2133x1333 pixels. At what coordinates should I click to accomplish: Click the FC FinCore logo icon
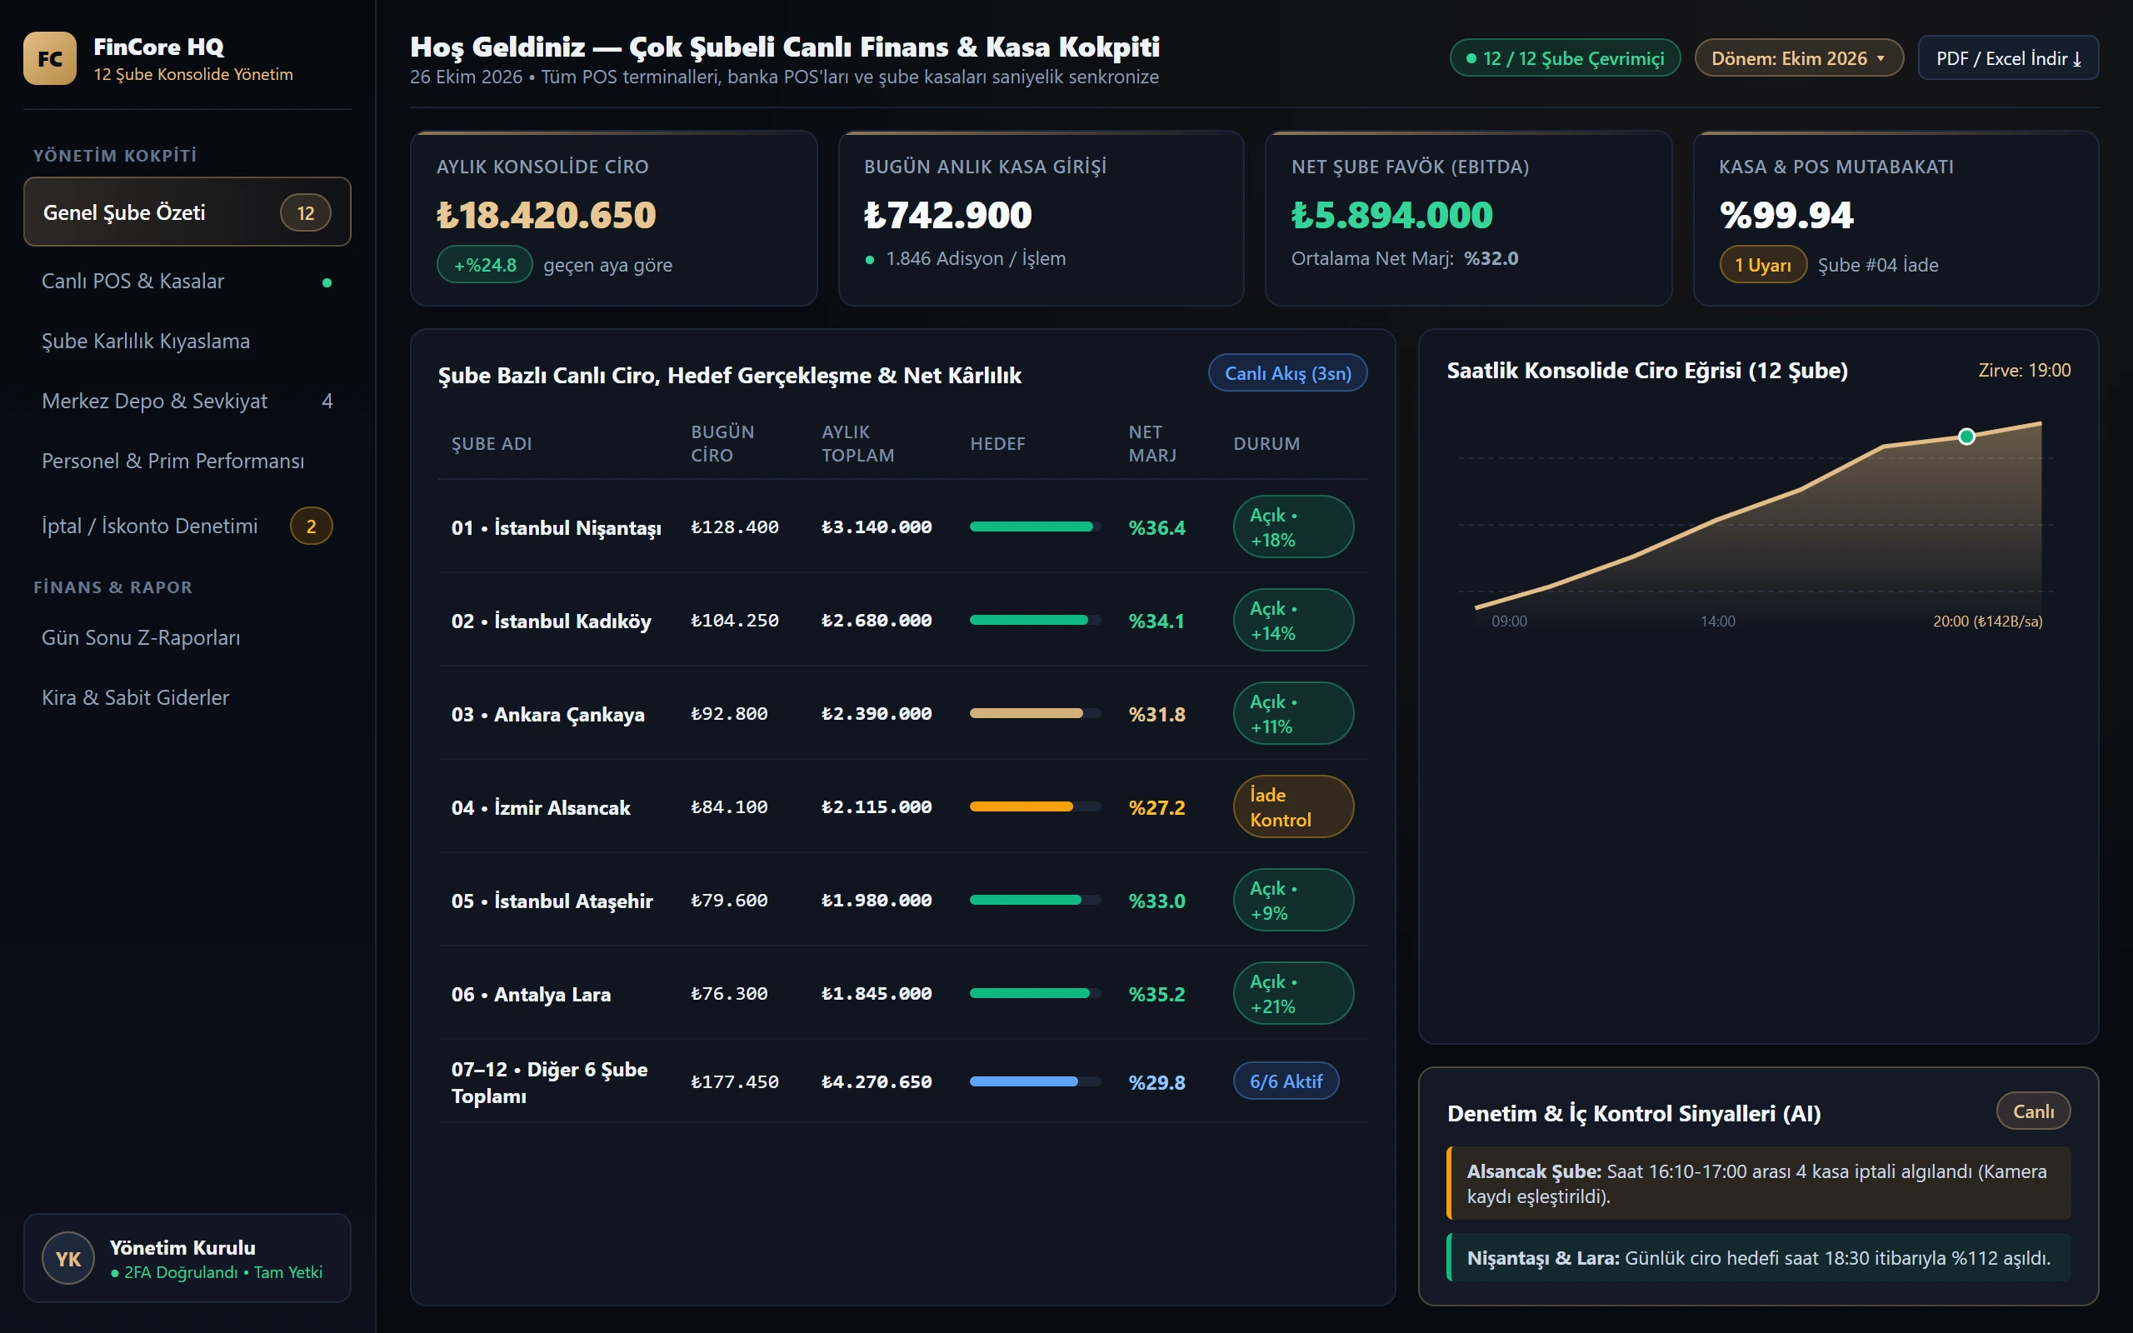pos(50,58)
